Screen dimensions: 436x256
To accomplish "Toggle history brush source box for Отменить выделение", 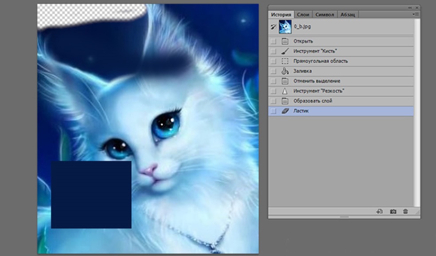I will pos(273,81).
